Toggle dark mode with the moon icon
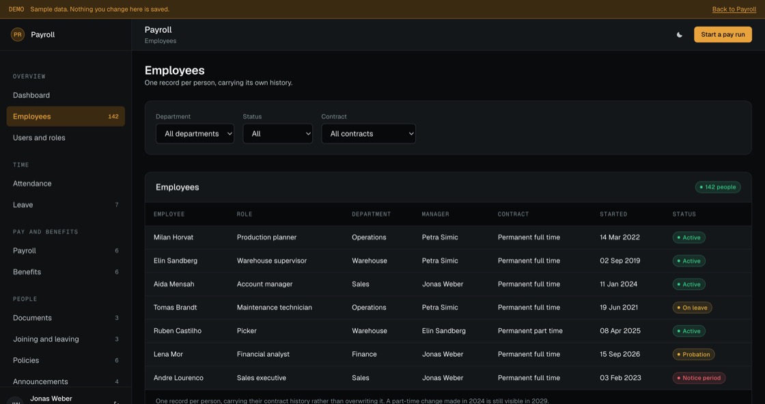This screenshot has height=404, width=765. (x=679, y=35)
